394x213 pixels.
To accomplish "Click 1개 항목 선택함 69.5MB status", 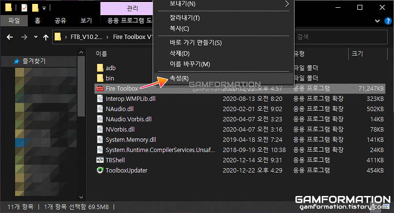I will (x=76, y=207).
